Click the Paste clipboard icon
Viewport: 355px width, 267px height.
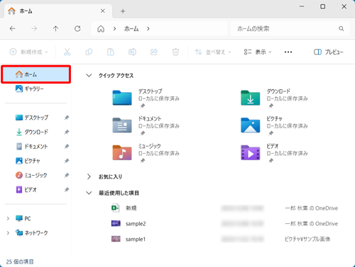click(x=111, y=52)
